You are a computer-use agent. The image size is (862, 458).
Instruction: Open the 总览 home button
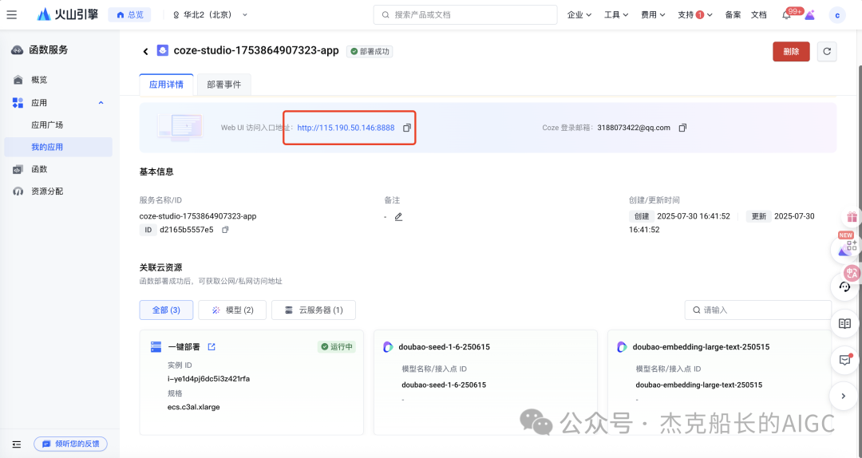(130, 15)
